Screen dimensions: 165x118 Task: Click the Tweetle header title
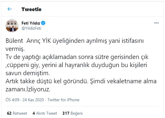coord(31,9)
